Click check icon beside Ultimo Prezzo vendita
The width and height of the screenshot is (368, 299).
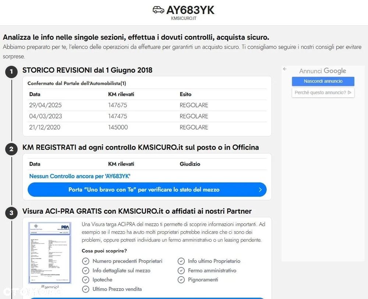[x=86, y=289]
